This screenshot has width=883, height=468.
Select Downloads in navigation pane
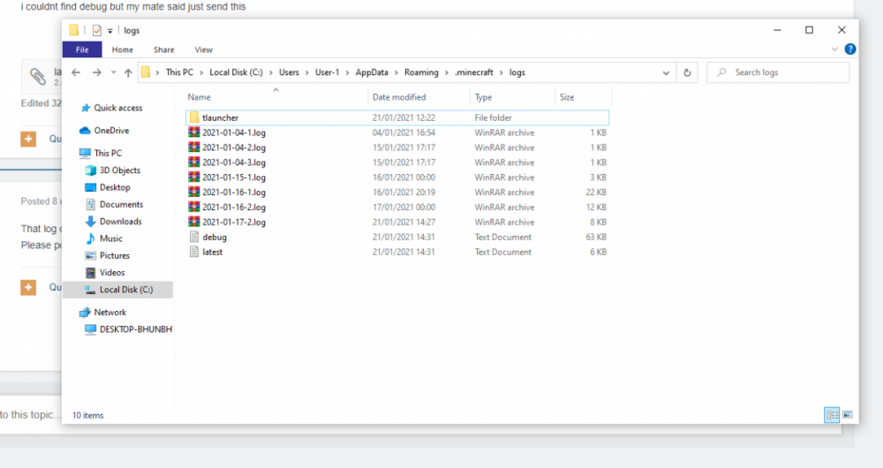[x=120, y=222]
